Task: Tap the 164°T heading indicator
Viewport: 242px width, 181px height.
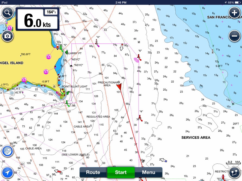Action: [51, 12]
